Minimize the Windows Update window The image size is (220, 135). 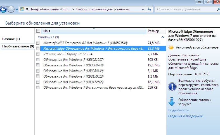(199, 2)
